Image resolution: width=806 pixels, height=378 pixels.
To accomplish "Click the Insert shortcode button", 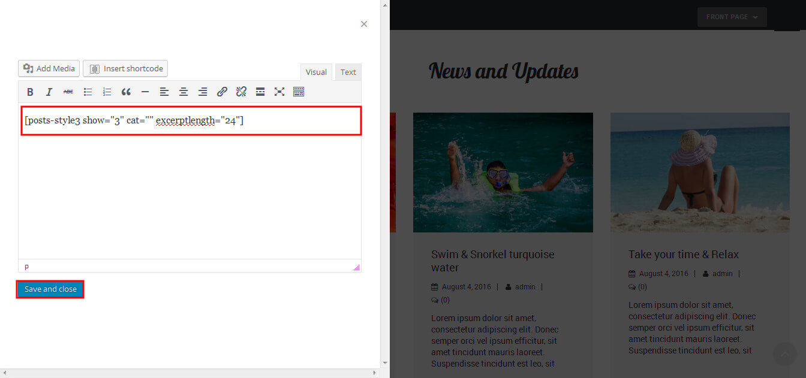I will (125, 68).
